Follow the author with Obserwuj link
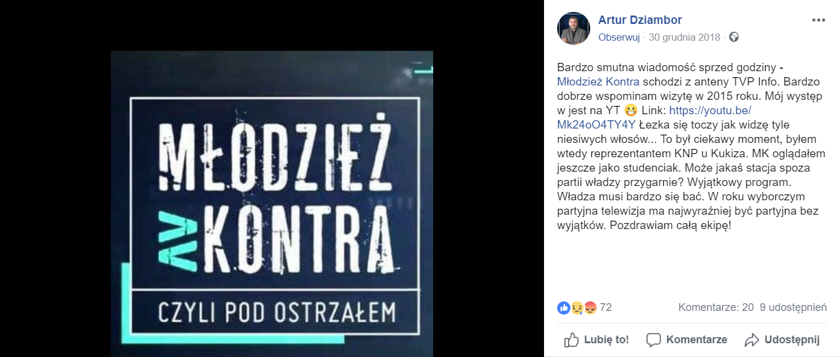 [619, 37]
